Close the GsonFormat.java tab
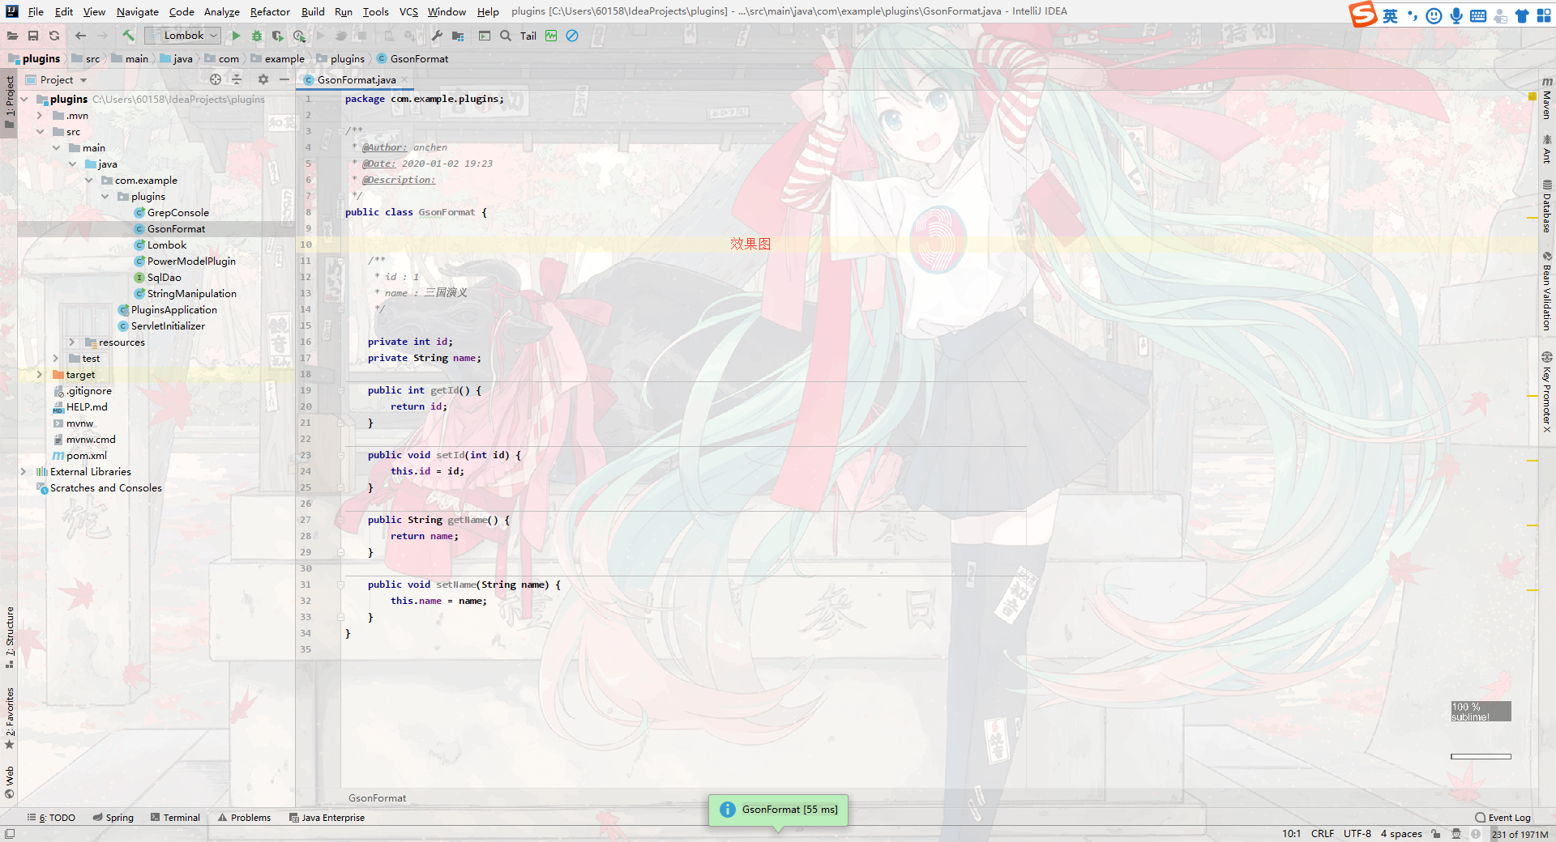Viewport: 1556px width, 842px height. (405, 80)
